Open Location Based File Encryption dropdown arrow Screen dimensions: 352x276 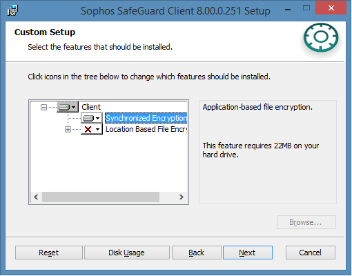[97, 129]
